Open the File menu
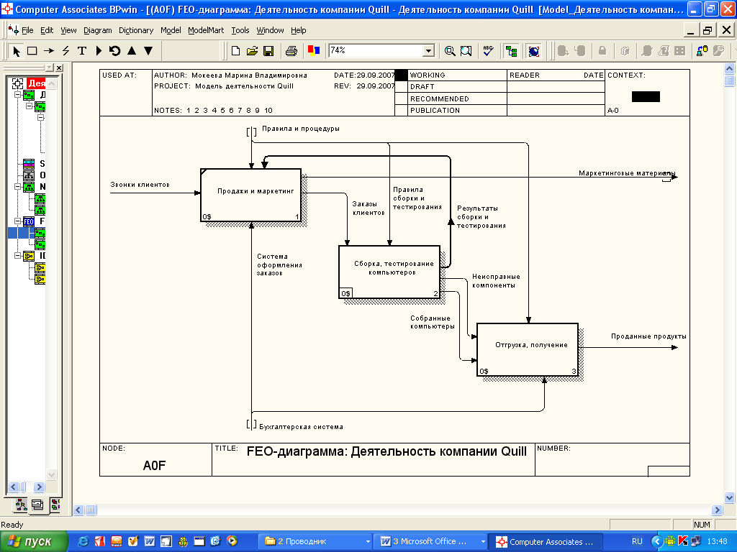This screenshot has height=552, width=737. click(x=27, y=30)
